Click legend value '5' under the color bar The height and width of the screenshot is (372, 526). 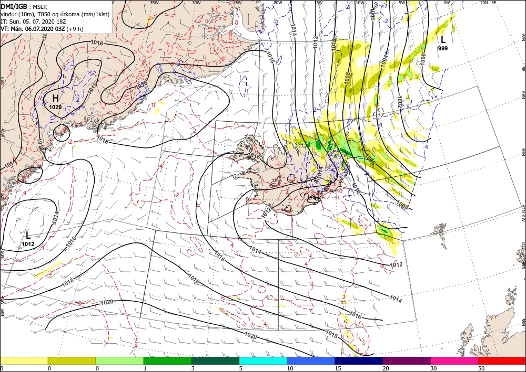240,369
